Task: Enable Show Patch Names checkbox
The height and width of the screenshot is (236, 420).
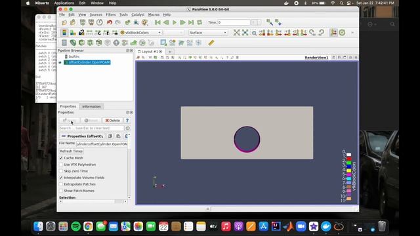Action: 61,191
